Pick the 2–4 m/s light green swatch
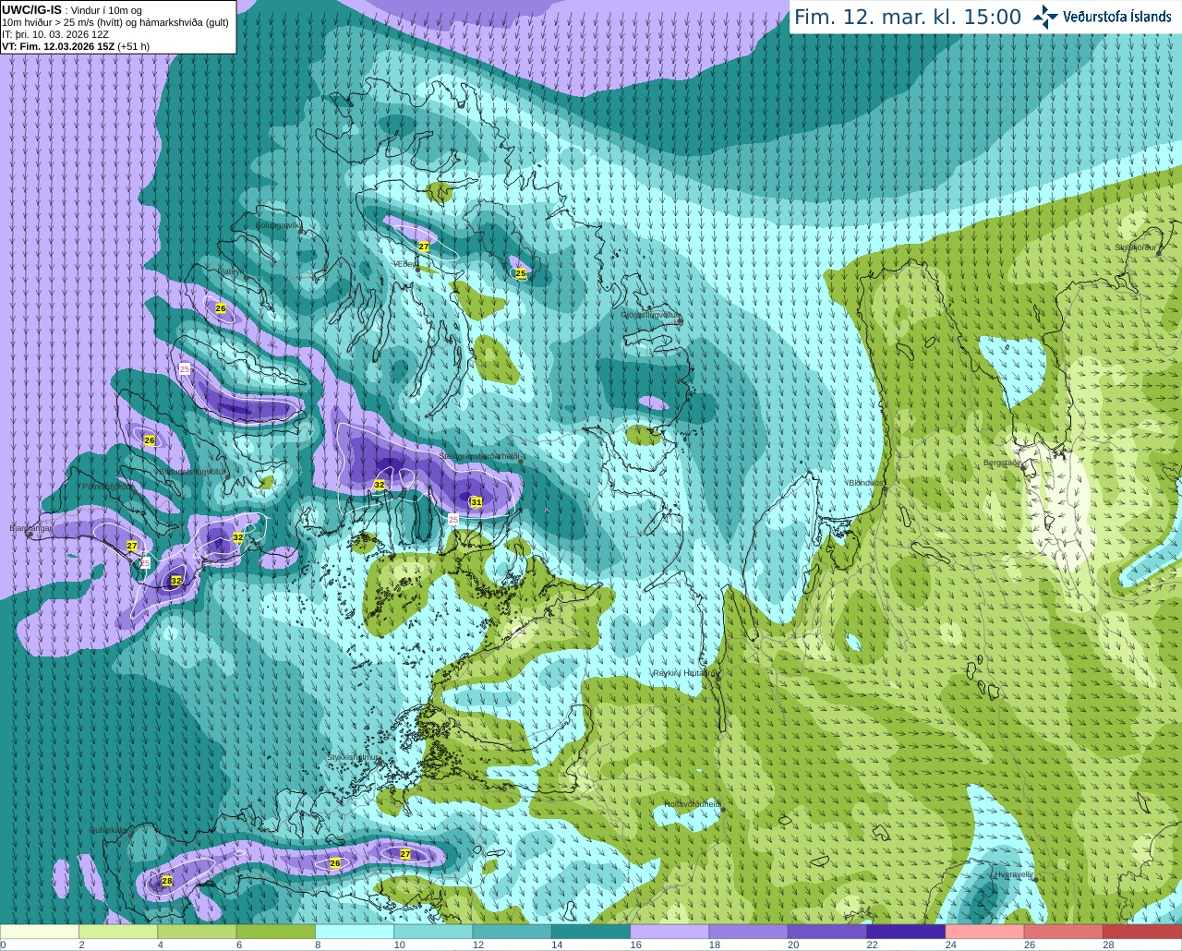This screenshot has width=1182, height=951. tap(118, 931)
